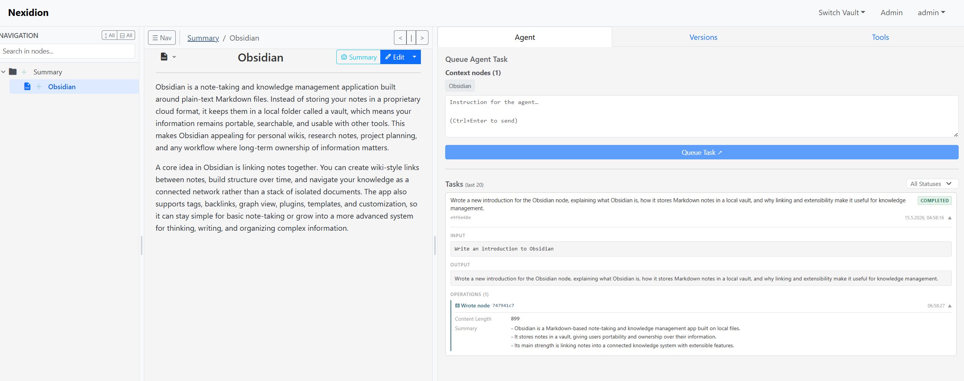Click the Obsidian context node chip
The width and height of the screenshot is (964, 381).
(460, 86)
